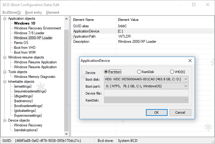Cancel the ApplicationDevice dialog
The width and height of the screenshot is (215, 144).
coord(180,112)
